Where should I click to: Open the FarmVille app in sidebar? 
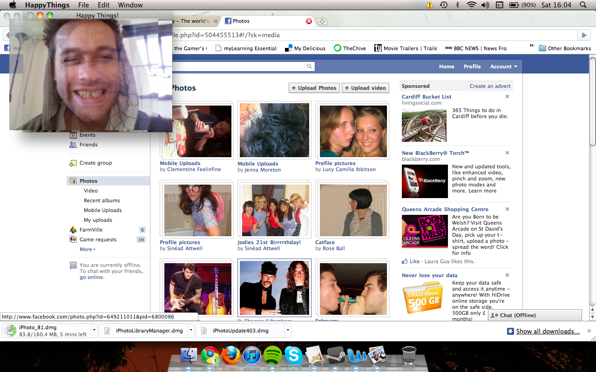pyautogui.click(x=91, y=230)
